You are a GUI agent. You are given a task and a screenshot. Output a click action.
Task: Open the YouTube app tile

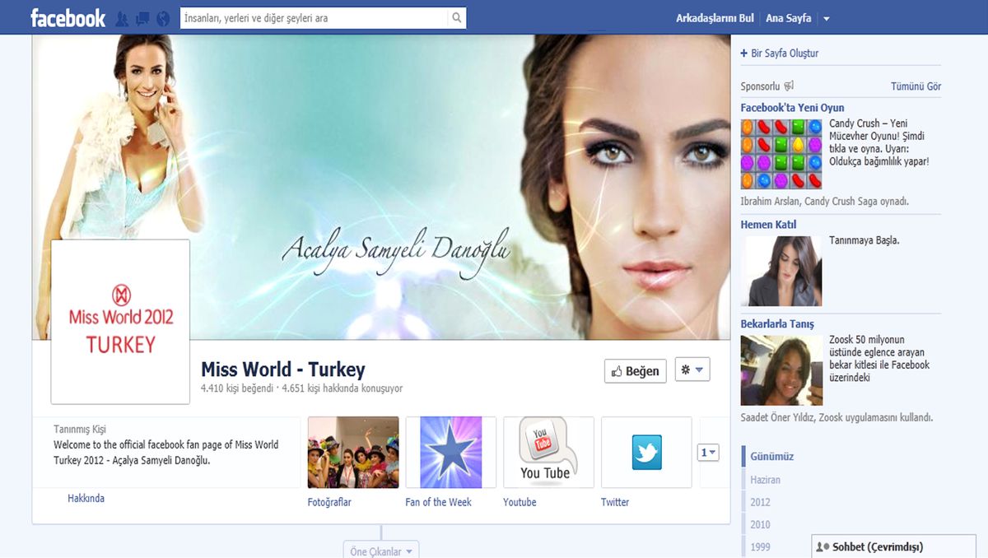pyautogui.click(x=548, y=453)
